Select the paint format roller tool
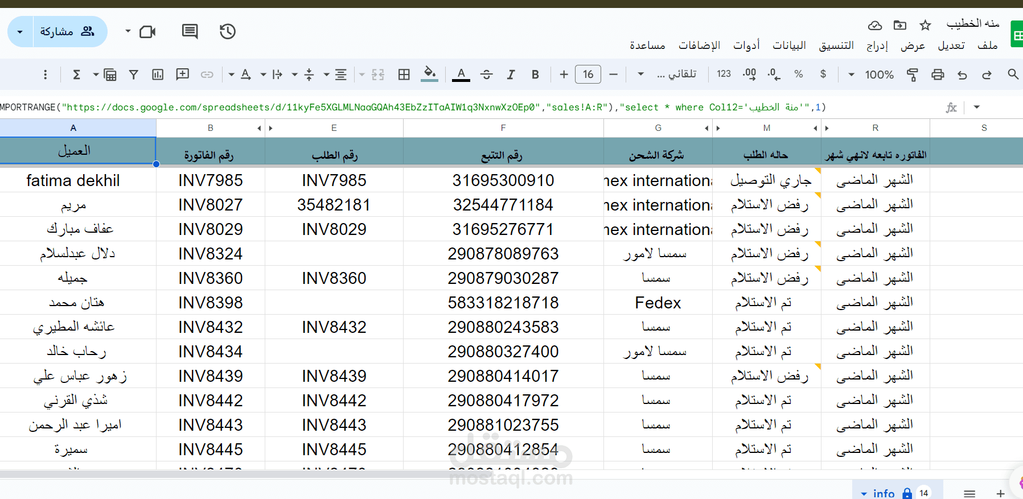The height and width of the screenshot is (499, 1023). [912, 75]
